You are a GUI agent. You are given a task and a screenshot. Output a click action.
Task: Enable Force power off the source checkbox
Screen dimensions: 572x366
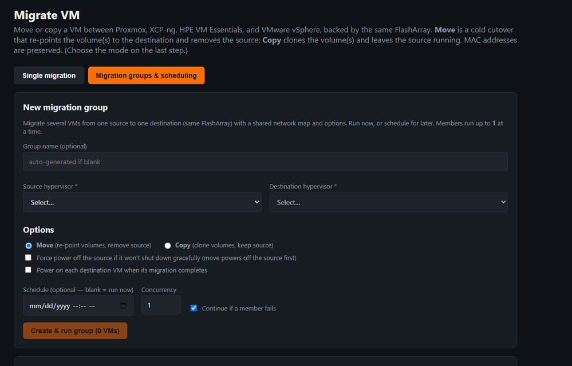[28, 258]
